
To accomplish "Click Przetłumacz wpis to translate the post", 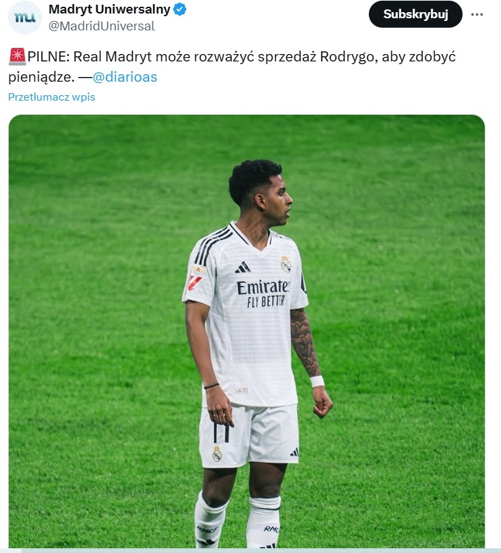I will pyautogui.click(x=52, y=97).
